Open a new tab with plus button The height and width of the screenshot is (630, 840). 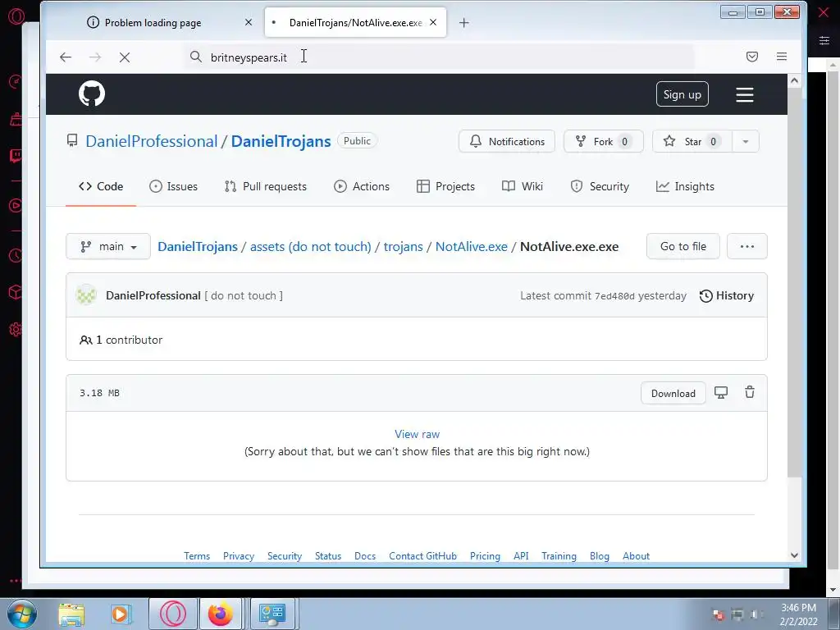click(464, 22)
